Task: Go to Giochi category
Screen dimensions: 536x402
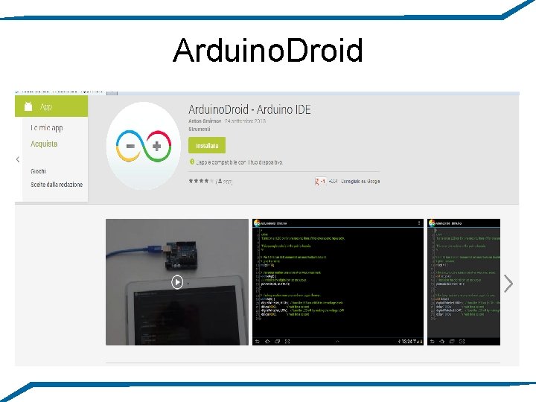Action: (38, 171)
